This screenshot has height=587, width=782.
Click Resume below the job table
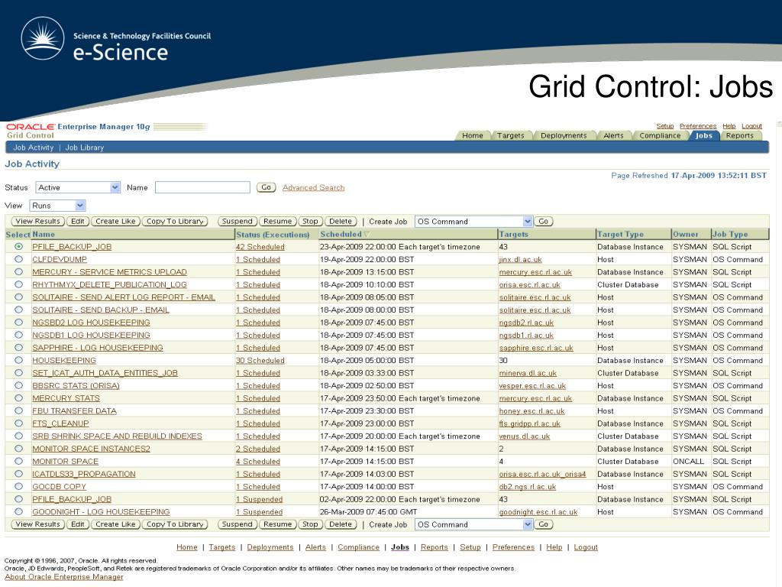(x=278, y=524)
